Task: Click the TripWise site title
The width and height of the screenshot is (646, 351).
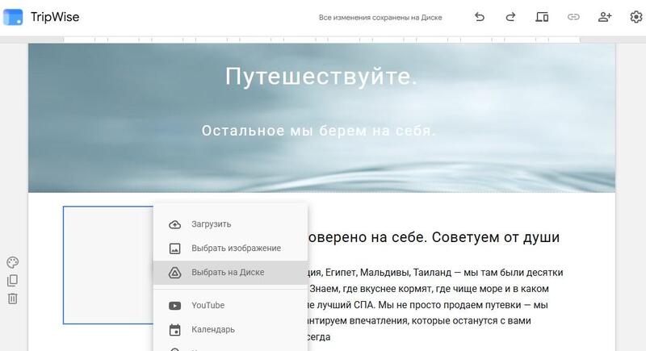Action: [x=55, y=17]
